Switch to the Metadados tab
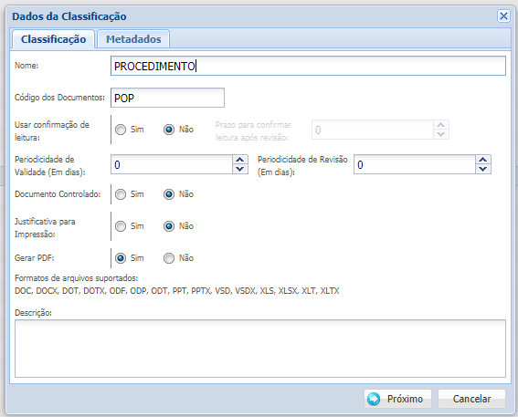This screenshot has height=417, width=518. coord(133,39)
